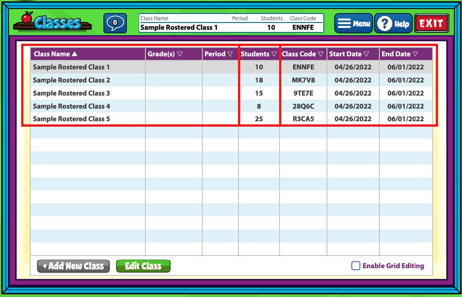The width and height of the screenshot is (462, 297).
Task: Select Sample Rostered Class 3 row
Action: (231, 93)
